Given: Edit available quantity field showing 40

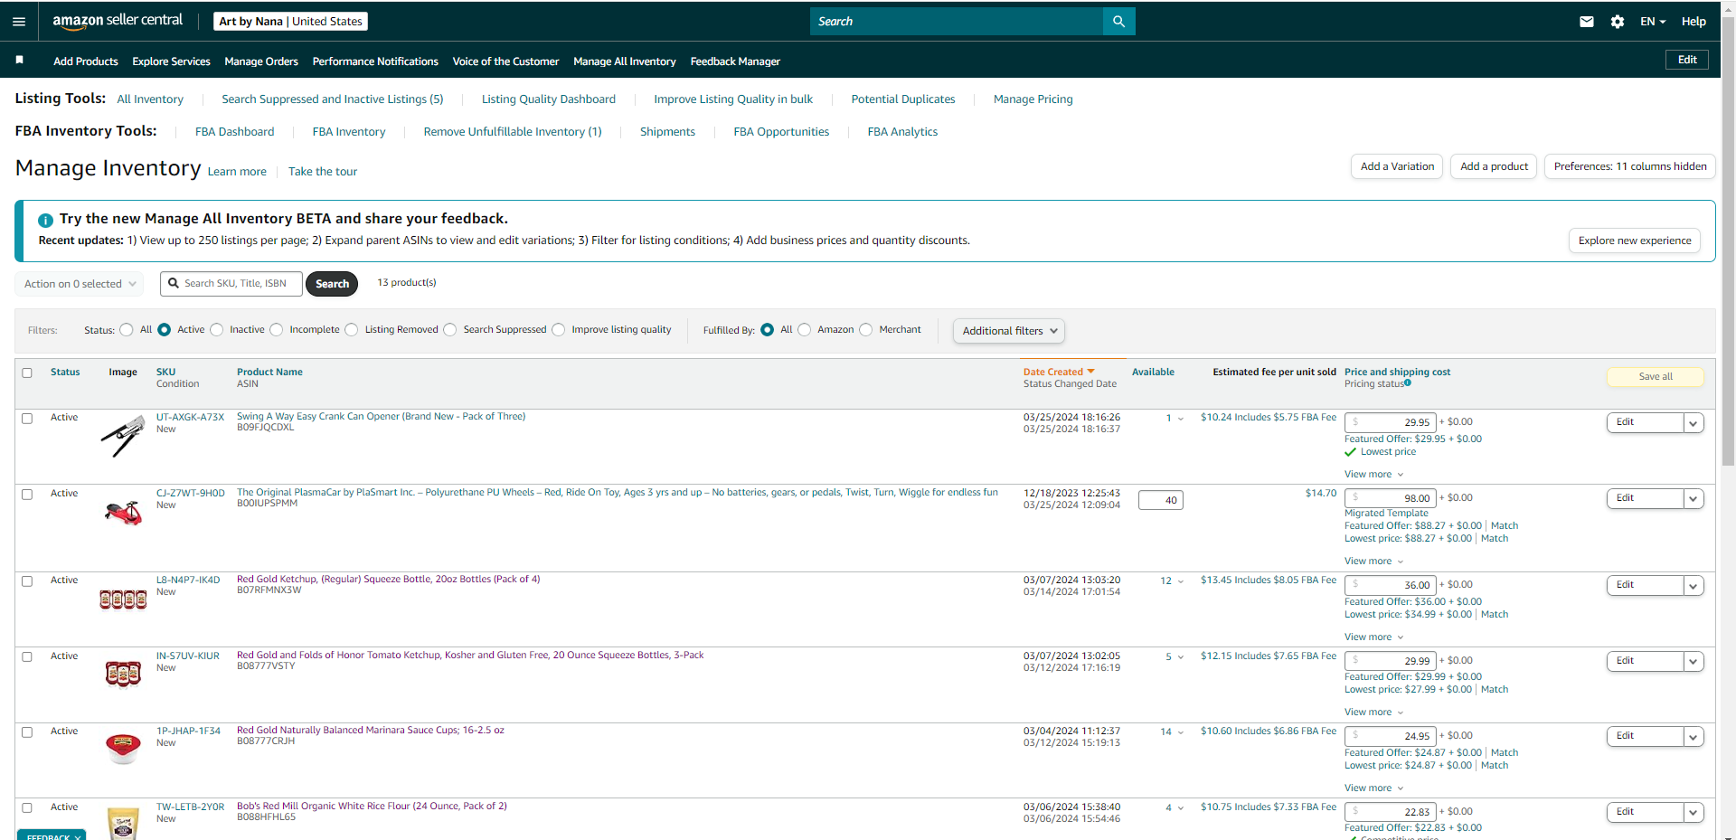Looking at the screenshot, I should click(x=1161, y=500).
